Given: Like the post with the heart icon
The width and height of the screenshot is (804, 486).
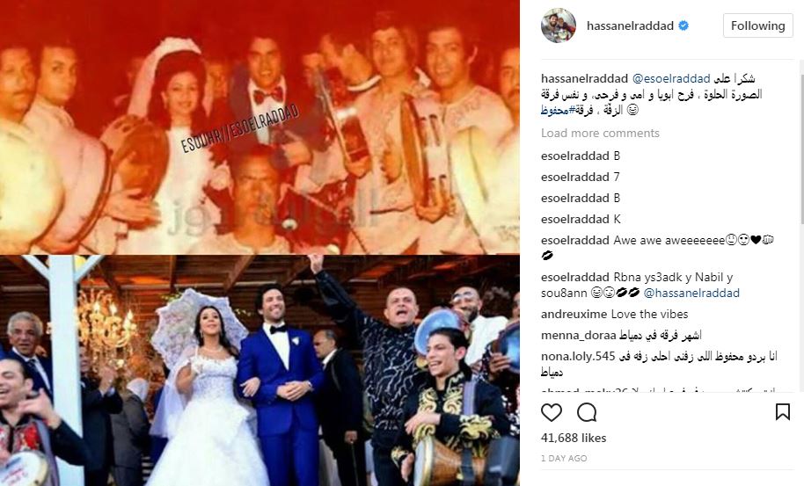Looking at the screenshot, I should coord(552,412).
